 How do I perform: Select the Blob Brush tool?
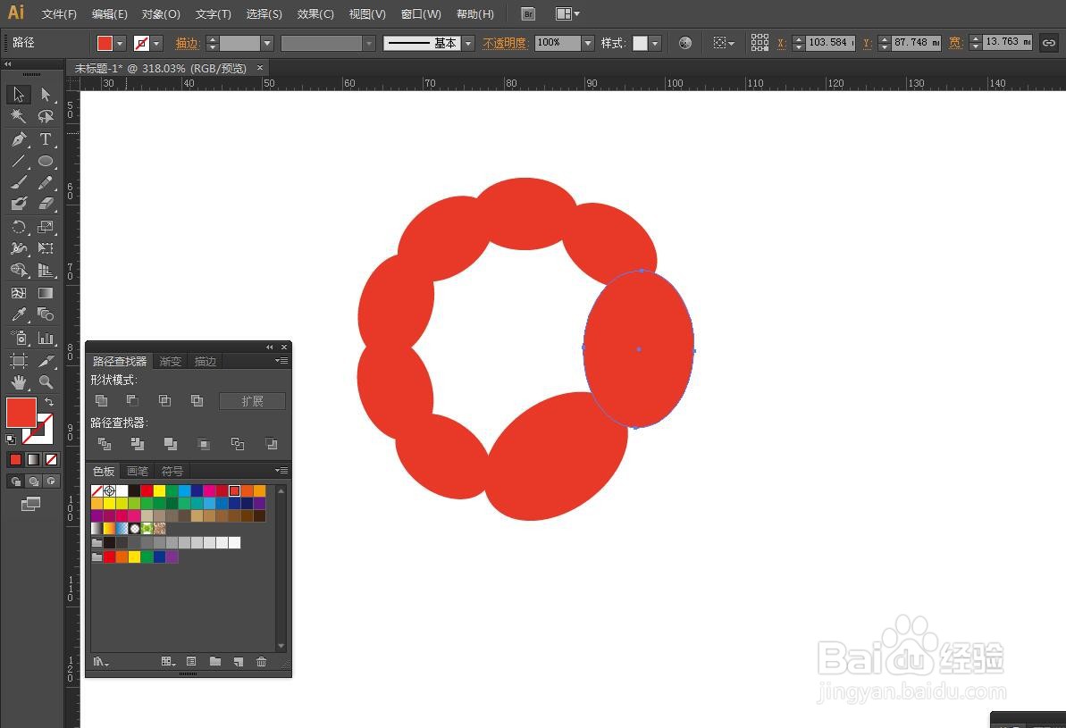tap(19, 204)
